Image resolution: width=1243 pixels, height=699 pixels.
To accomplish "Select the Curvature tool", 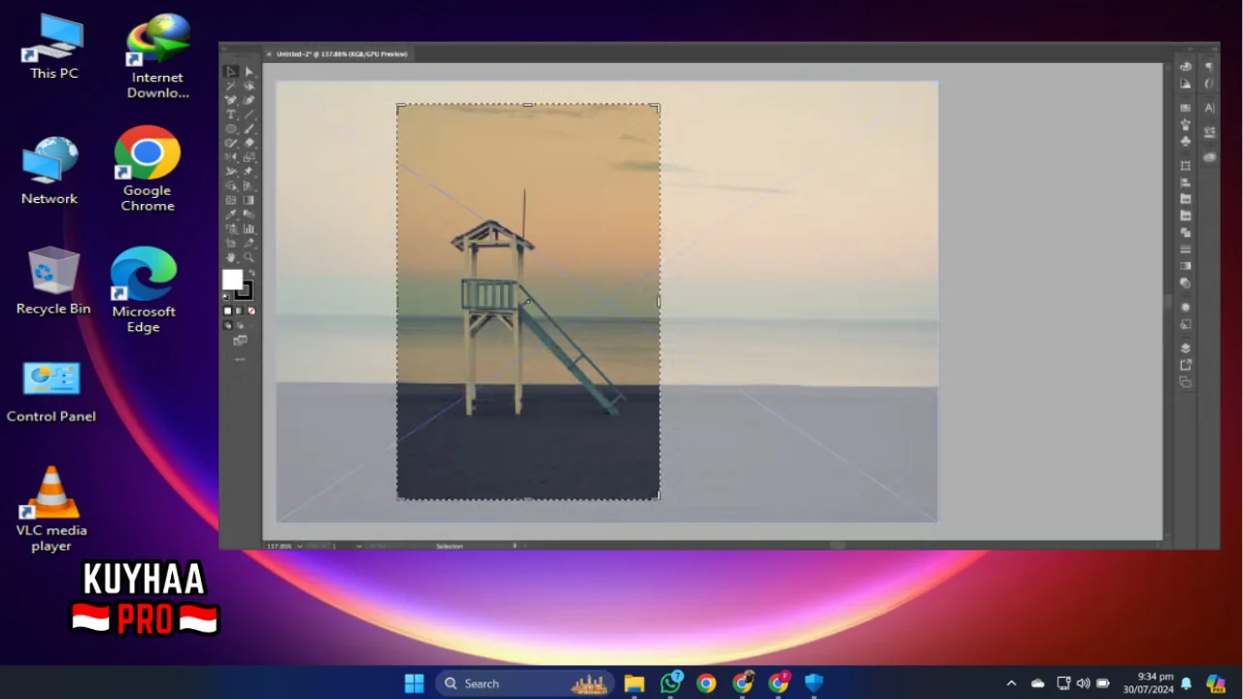I will click(x=249, y=100).
